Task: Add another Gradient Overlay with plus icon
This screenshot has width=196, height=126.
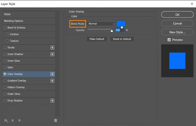Action: coord(52,81)
